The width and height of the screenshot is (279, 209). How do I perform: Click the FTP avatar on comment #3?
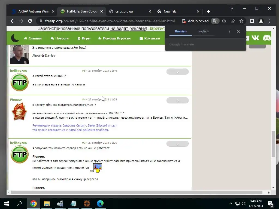[x=20, y=155]
